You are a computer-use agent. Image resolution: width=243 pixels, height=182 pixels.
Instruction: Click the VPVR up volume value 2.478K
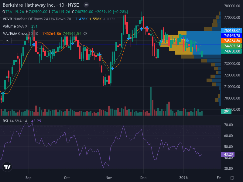81,19
